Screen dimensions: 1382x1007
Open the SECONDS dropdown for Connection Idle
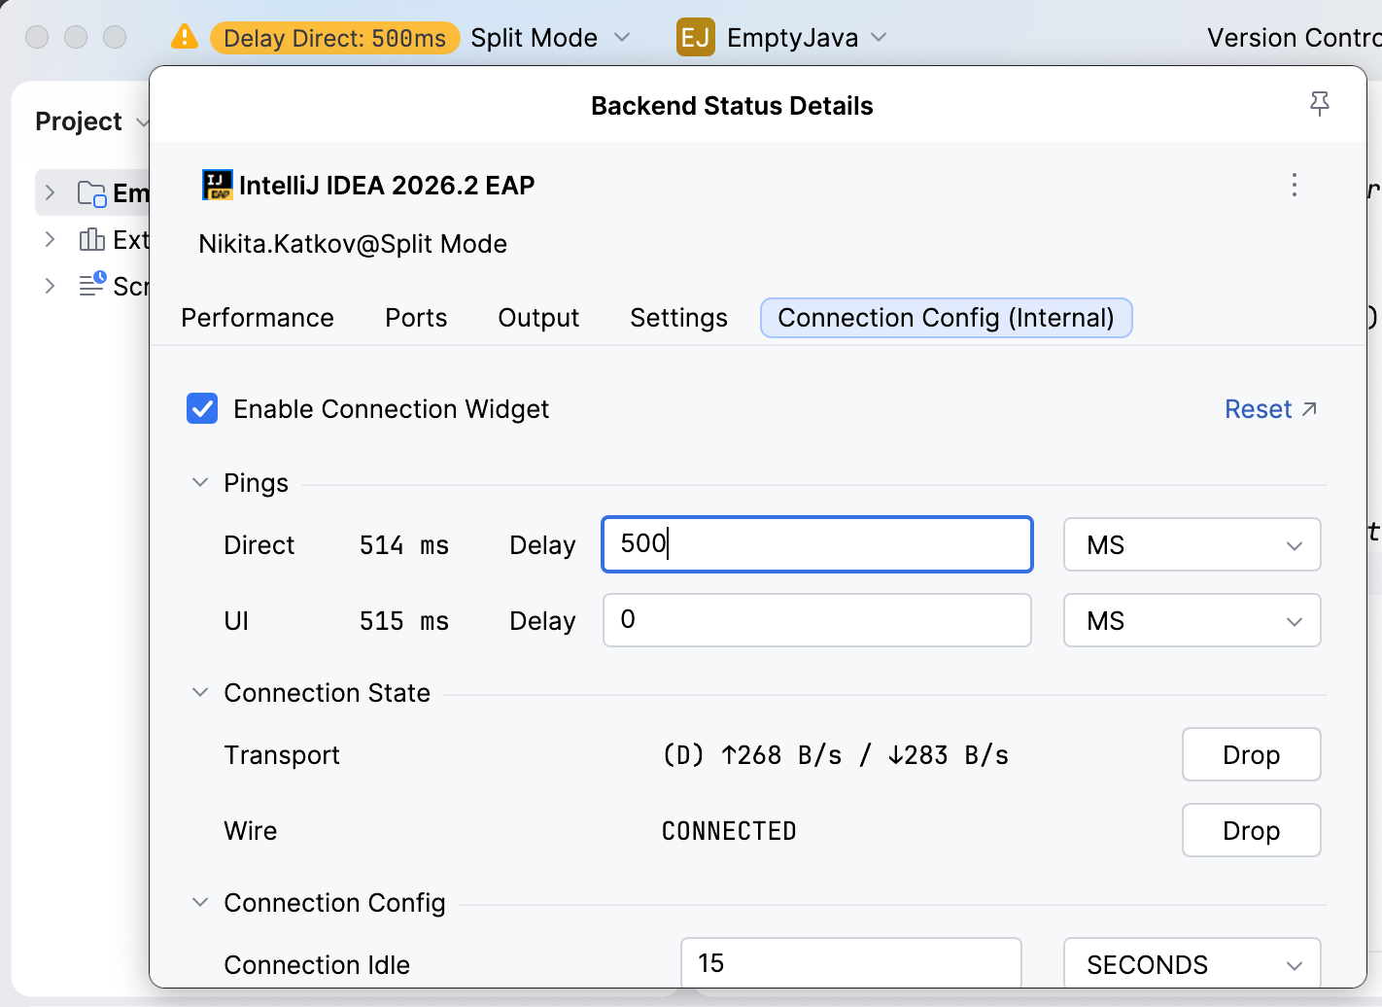pyautogui.click(x=1192, y=963)
